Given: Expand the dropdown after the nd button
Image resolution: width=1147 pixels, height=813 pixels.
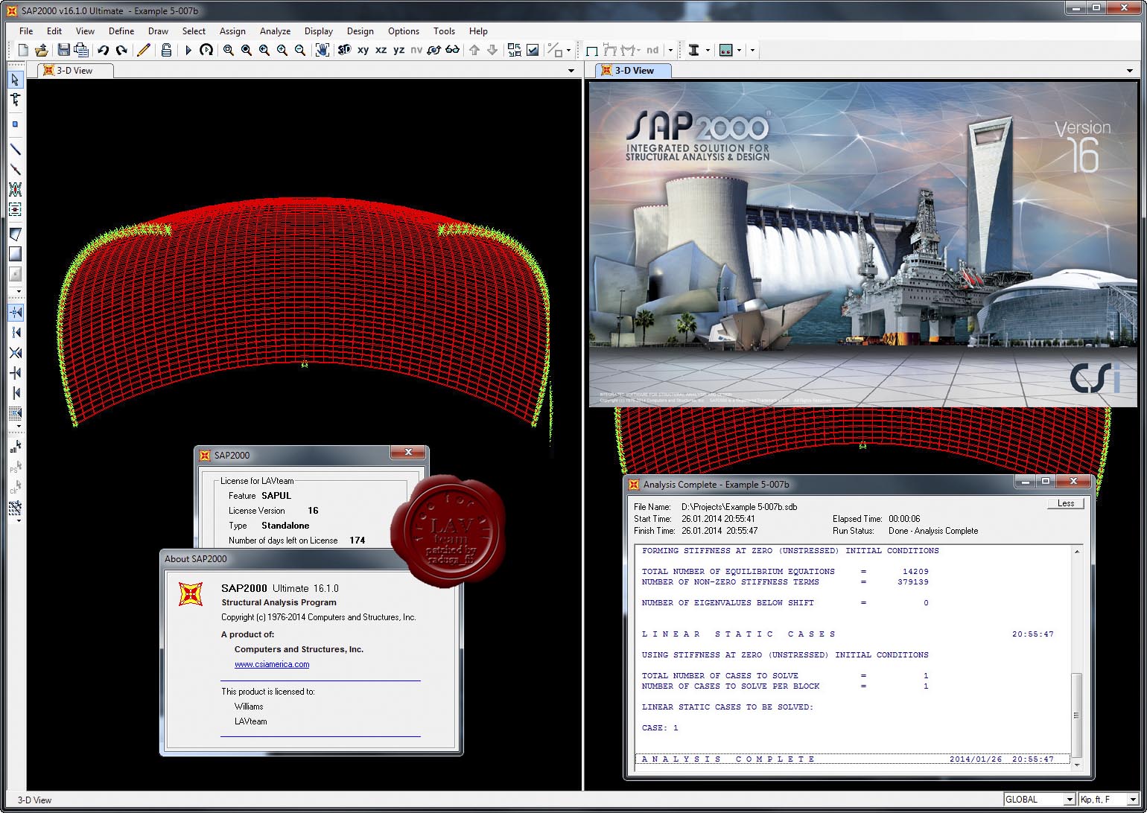Looking at the screenshot, I should [x=670, y=51].
